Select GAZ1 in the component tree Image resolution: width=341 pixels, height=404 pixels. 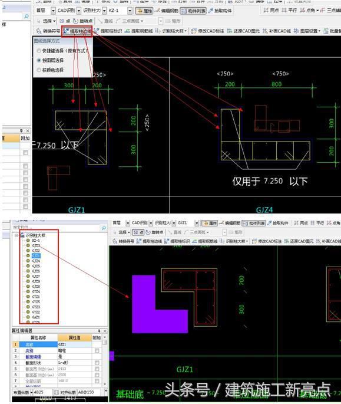click(x=36, y=317)
